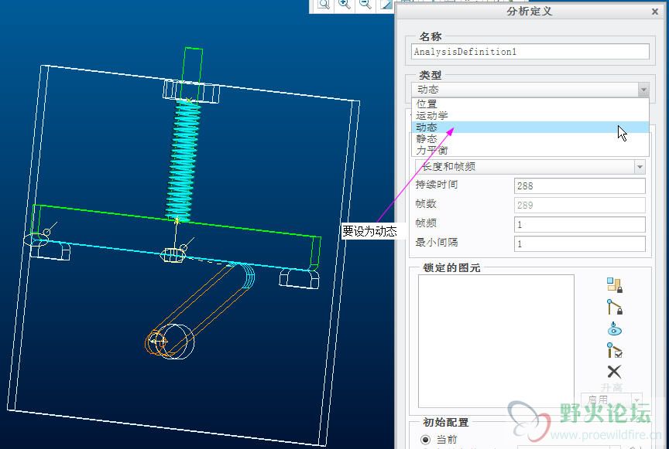The width and height of the screenshot is (669, 449).
Task: Select the 当前 radio button
Action: click(x=426, y=440)
